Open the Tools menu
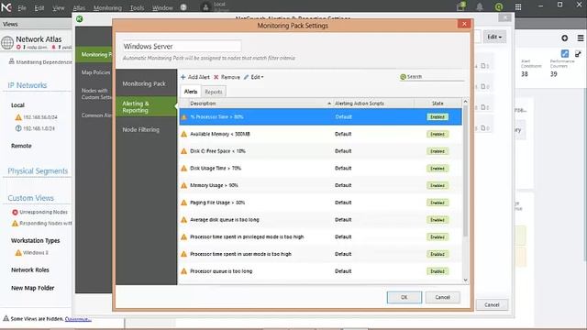This screenshot has width=587, height=330. [137, 8]
